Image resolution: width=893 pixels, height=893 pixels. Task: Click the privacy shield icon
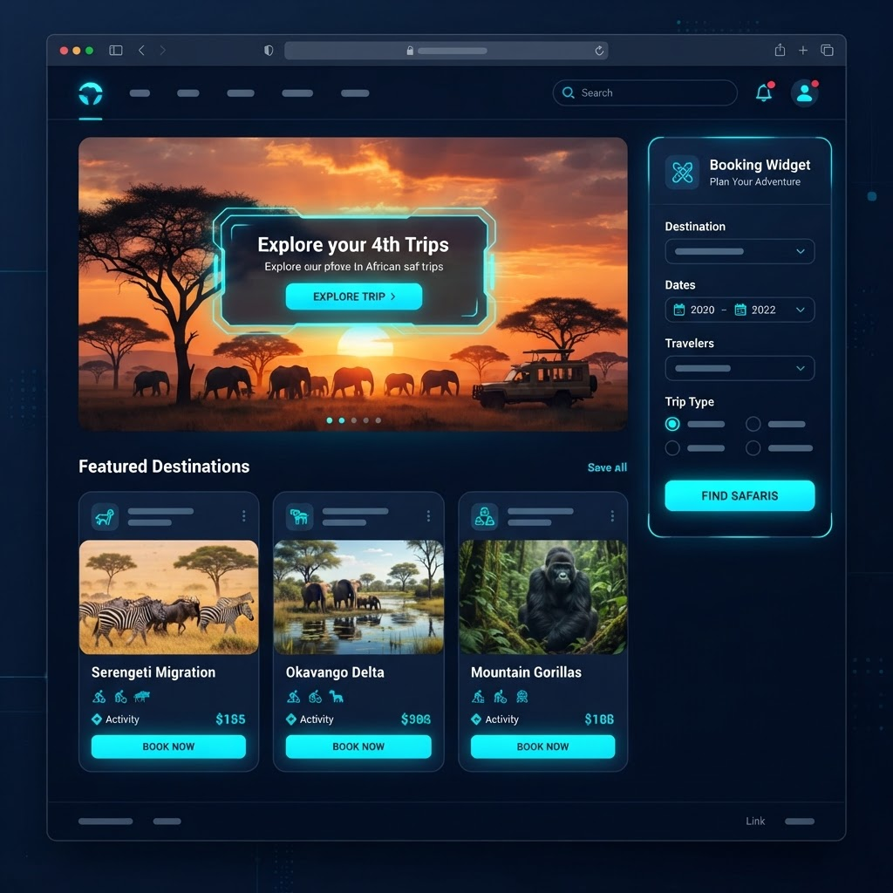pos(269,50)
